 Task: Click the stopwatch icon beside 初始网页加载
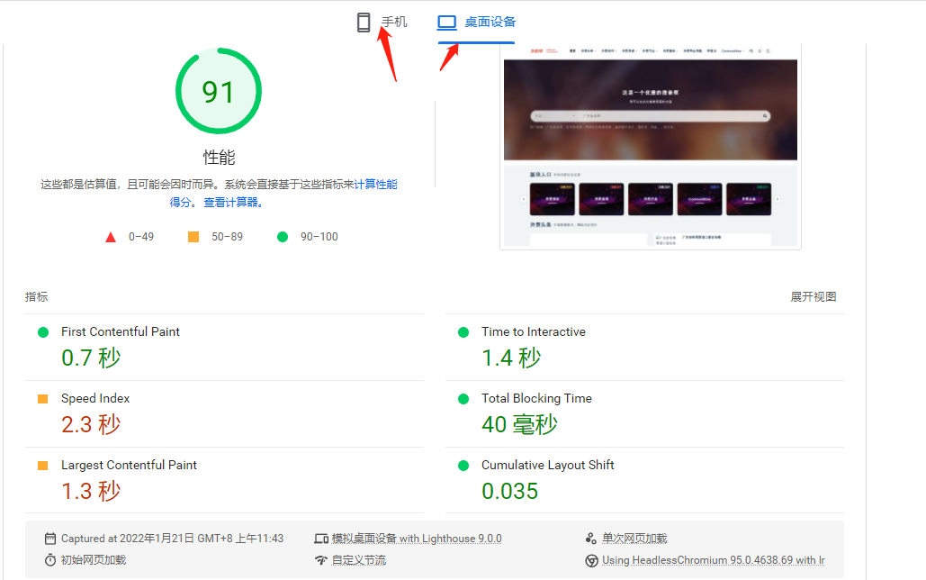click(x=50, y=560)
